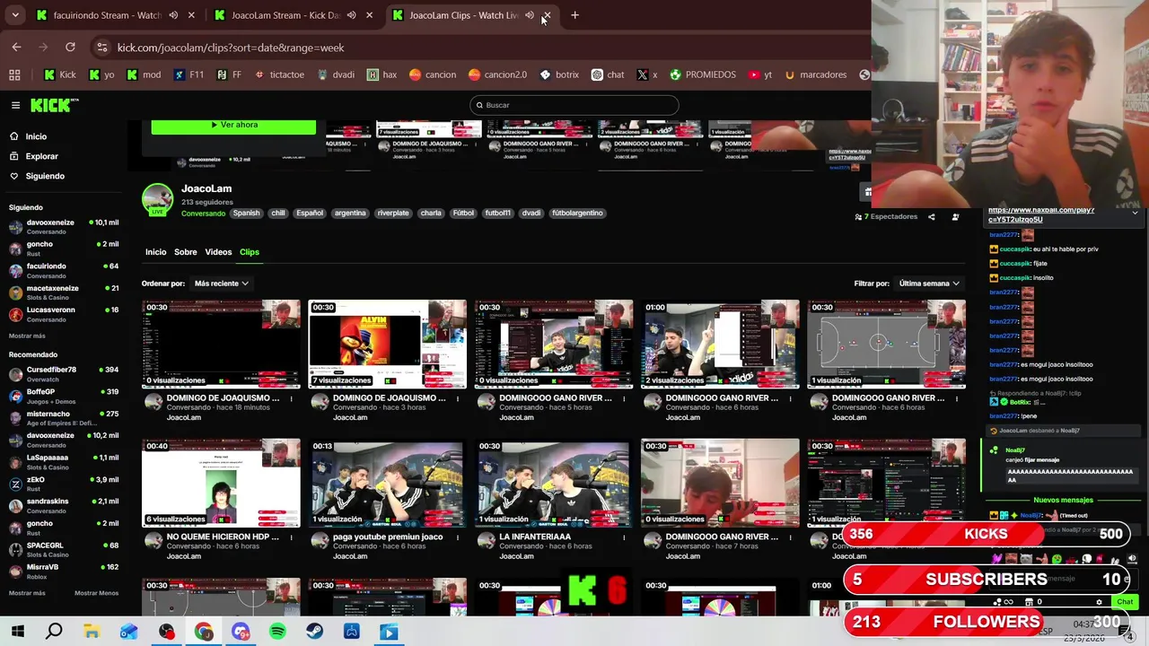
Task: Open Steam from the taskbar
Action: 314,632
